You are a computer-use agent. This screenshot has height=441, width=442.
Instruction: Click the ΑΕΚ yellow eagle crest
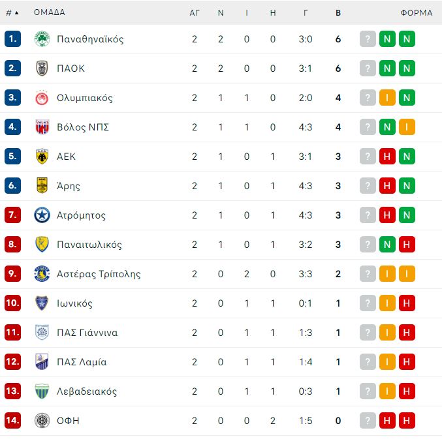pos(42,157)
